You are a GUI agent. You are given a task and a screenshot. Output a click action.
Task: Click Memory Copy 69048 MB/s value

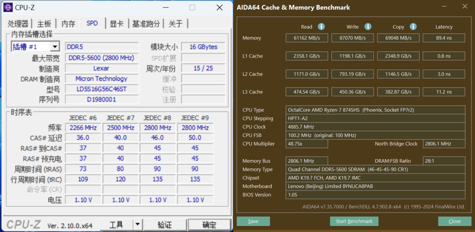coord(398,38)
